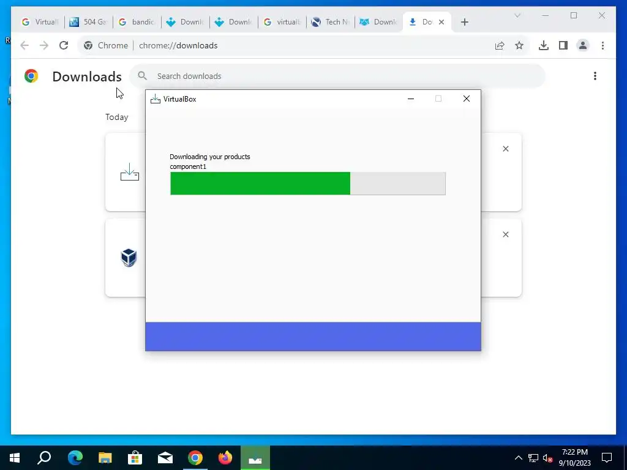Open Windows taskbar search
The width and height of the screenshot is (627, 470).
coord(44,458)
